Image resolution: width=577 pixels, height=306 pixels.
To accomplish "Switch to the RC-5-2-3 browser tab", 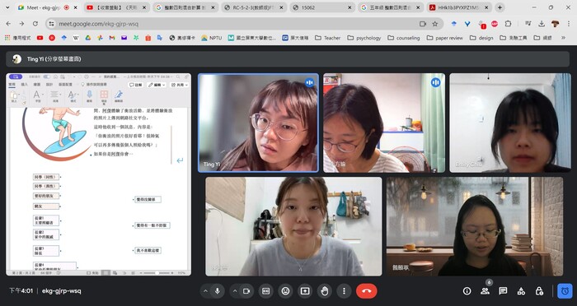I will coord(254,7).
